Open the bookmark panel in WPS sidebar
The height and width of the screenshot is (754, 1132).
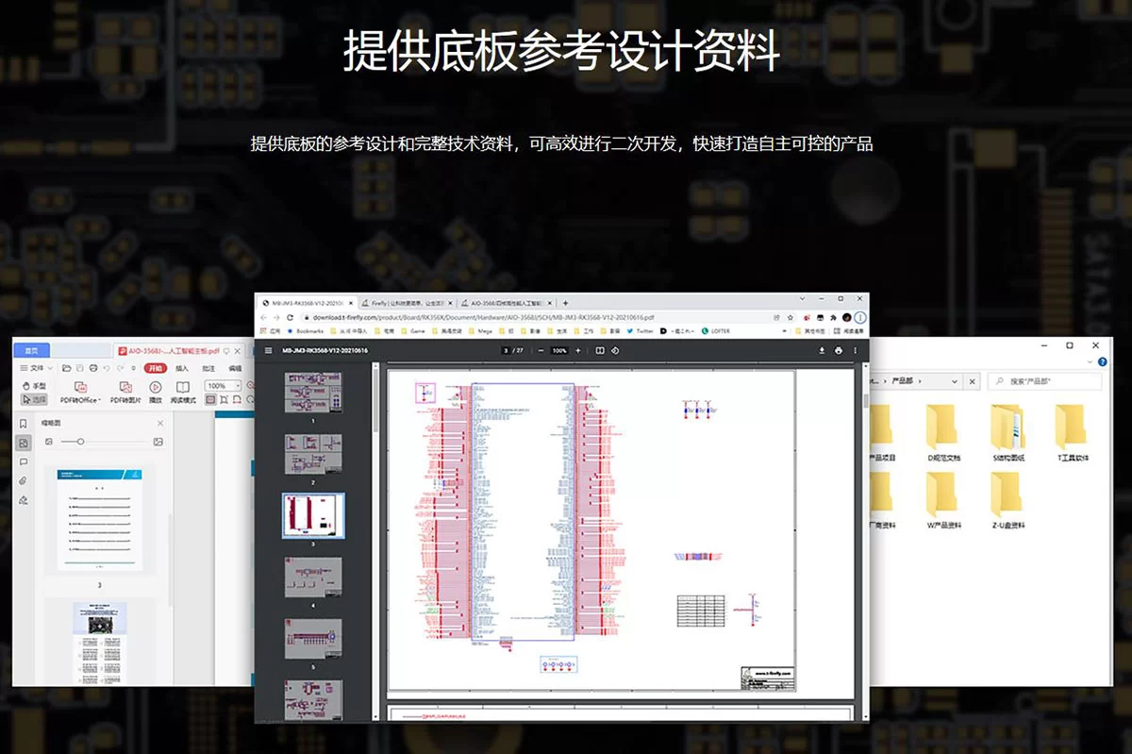[x=23, y=424]
